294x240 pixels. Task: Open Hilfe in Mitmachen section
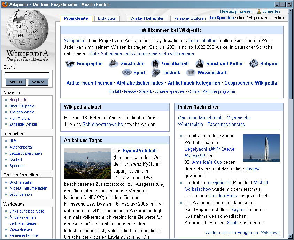13,141
